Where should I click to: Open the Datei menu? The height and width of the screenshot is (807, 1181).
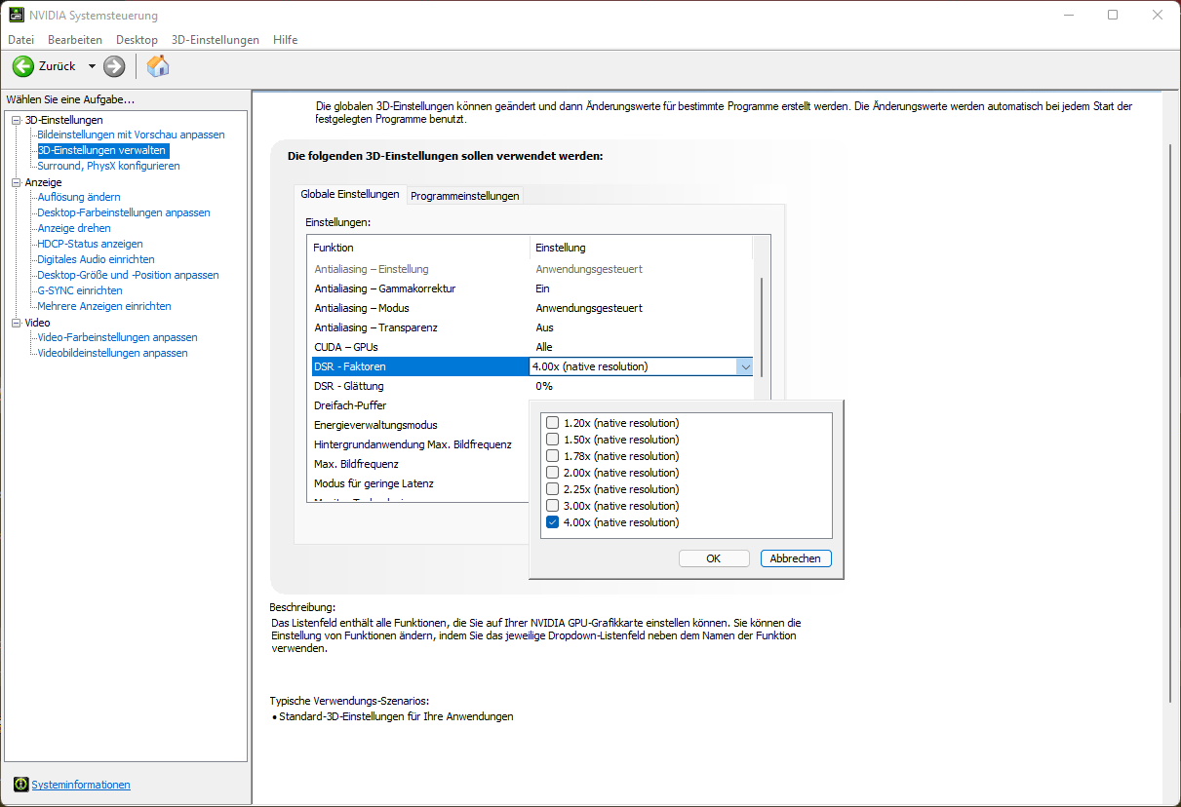click(20, 40)
